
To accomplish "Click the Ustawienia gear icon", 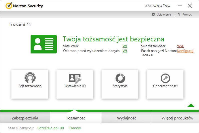I will (153, 14).
